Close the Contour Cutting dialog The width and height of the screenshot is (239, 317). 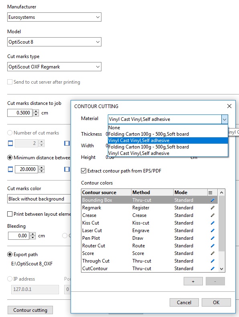[229, 106]
